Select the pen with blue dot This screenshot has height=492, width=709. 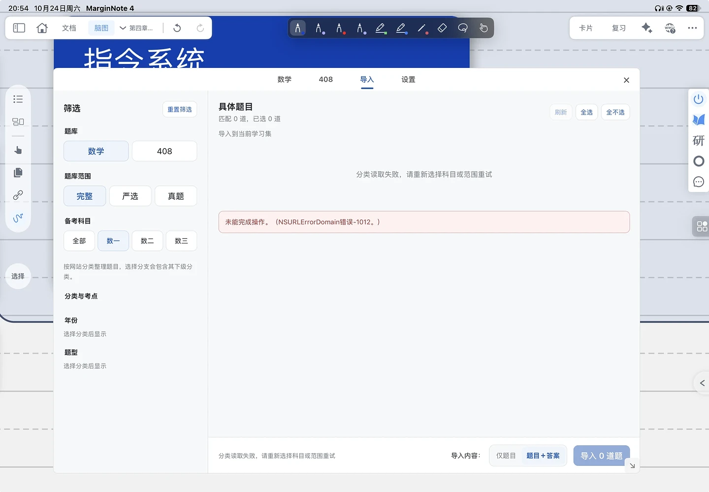pos(360,28)
